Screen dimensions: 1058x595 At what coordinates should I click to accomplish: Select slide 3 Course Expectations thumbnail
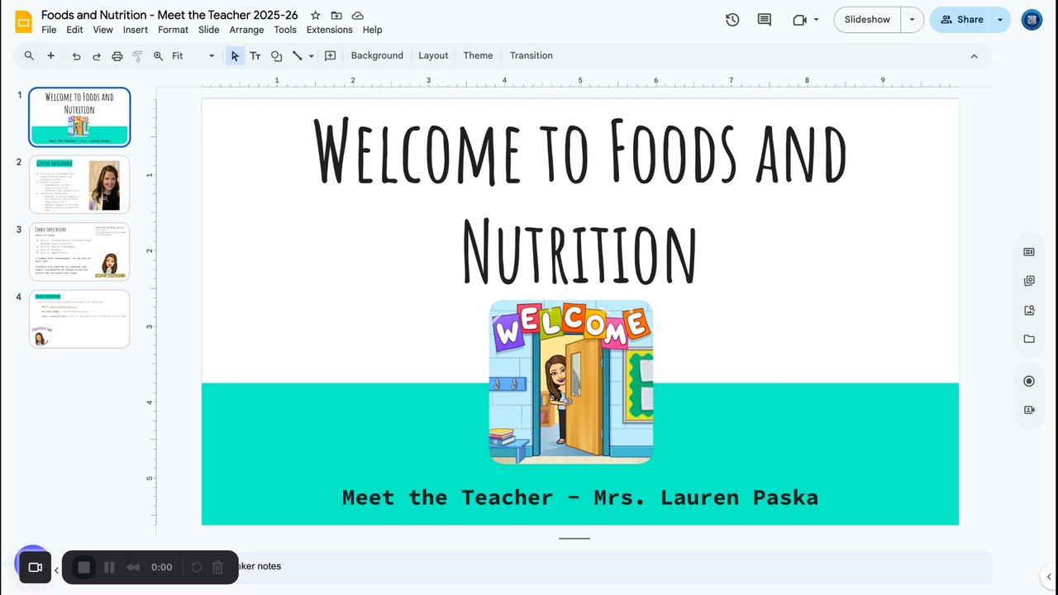79,251
